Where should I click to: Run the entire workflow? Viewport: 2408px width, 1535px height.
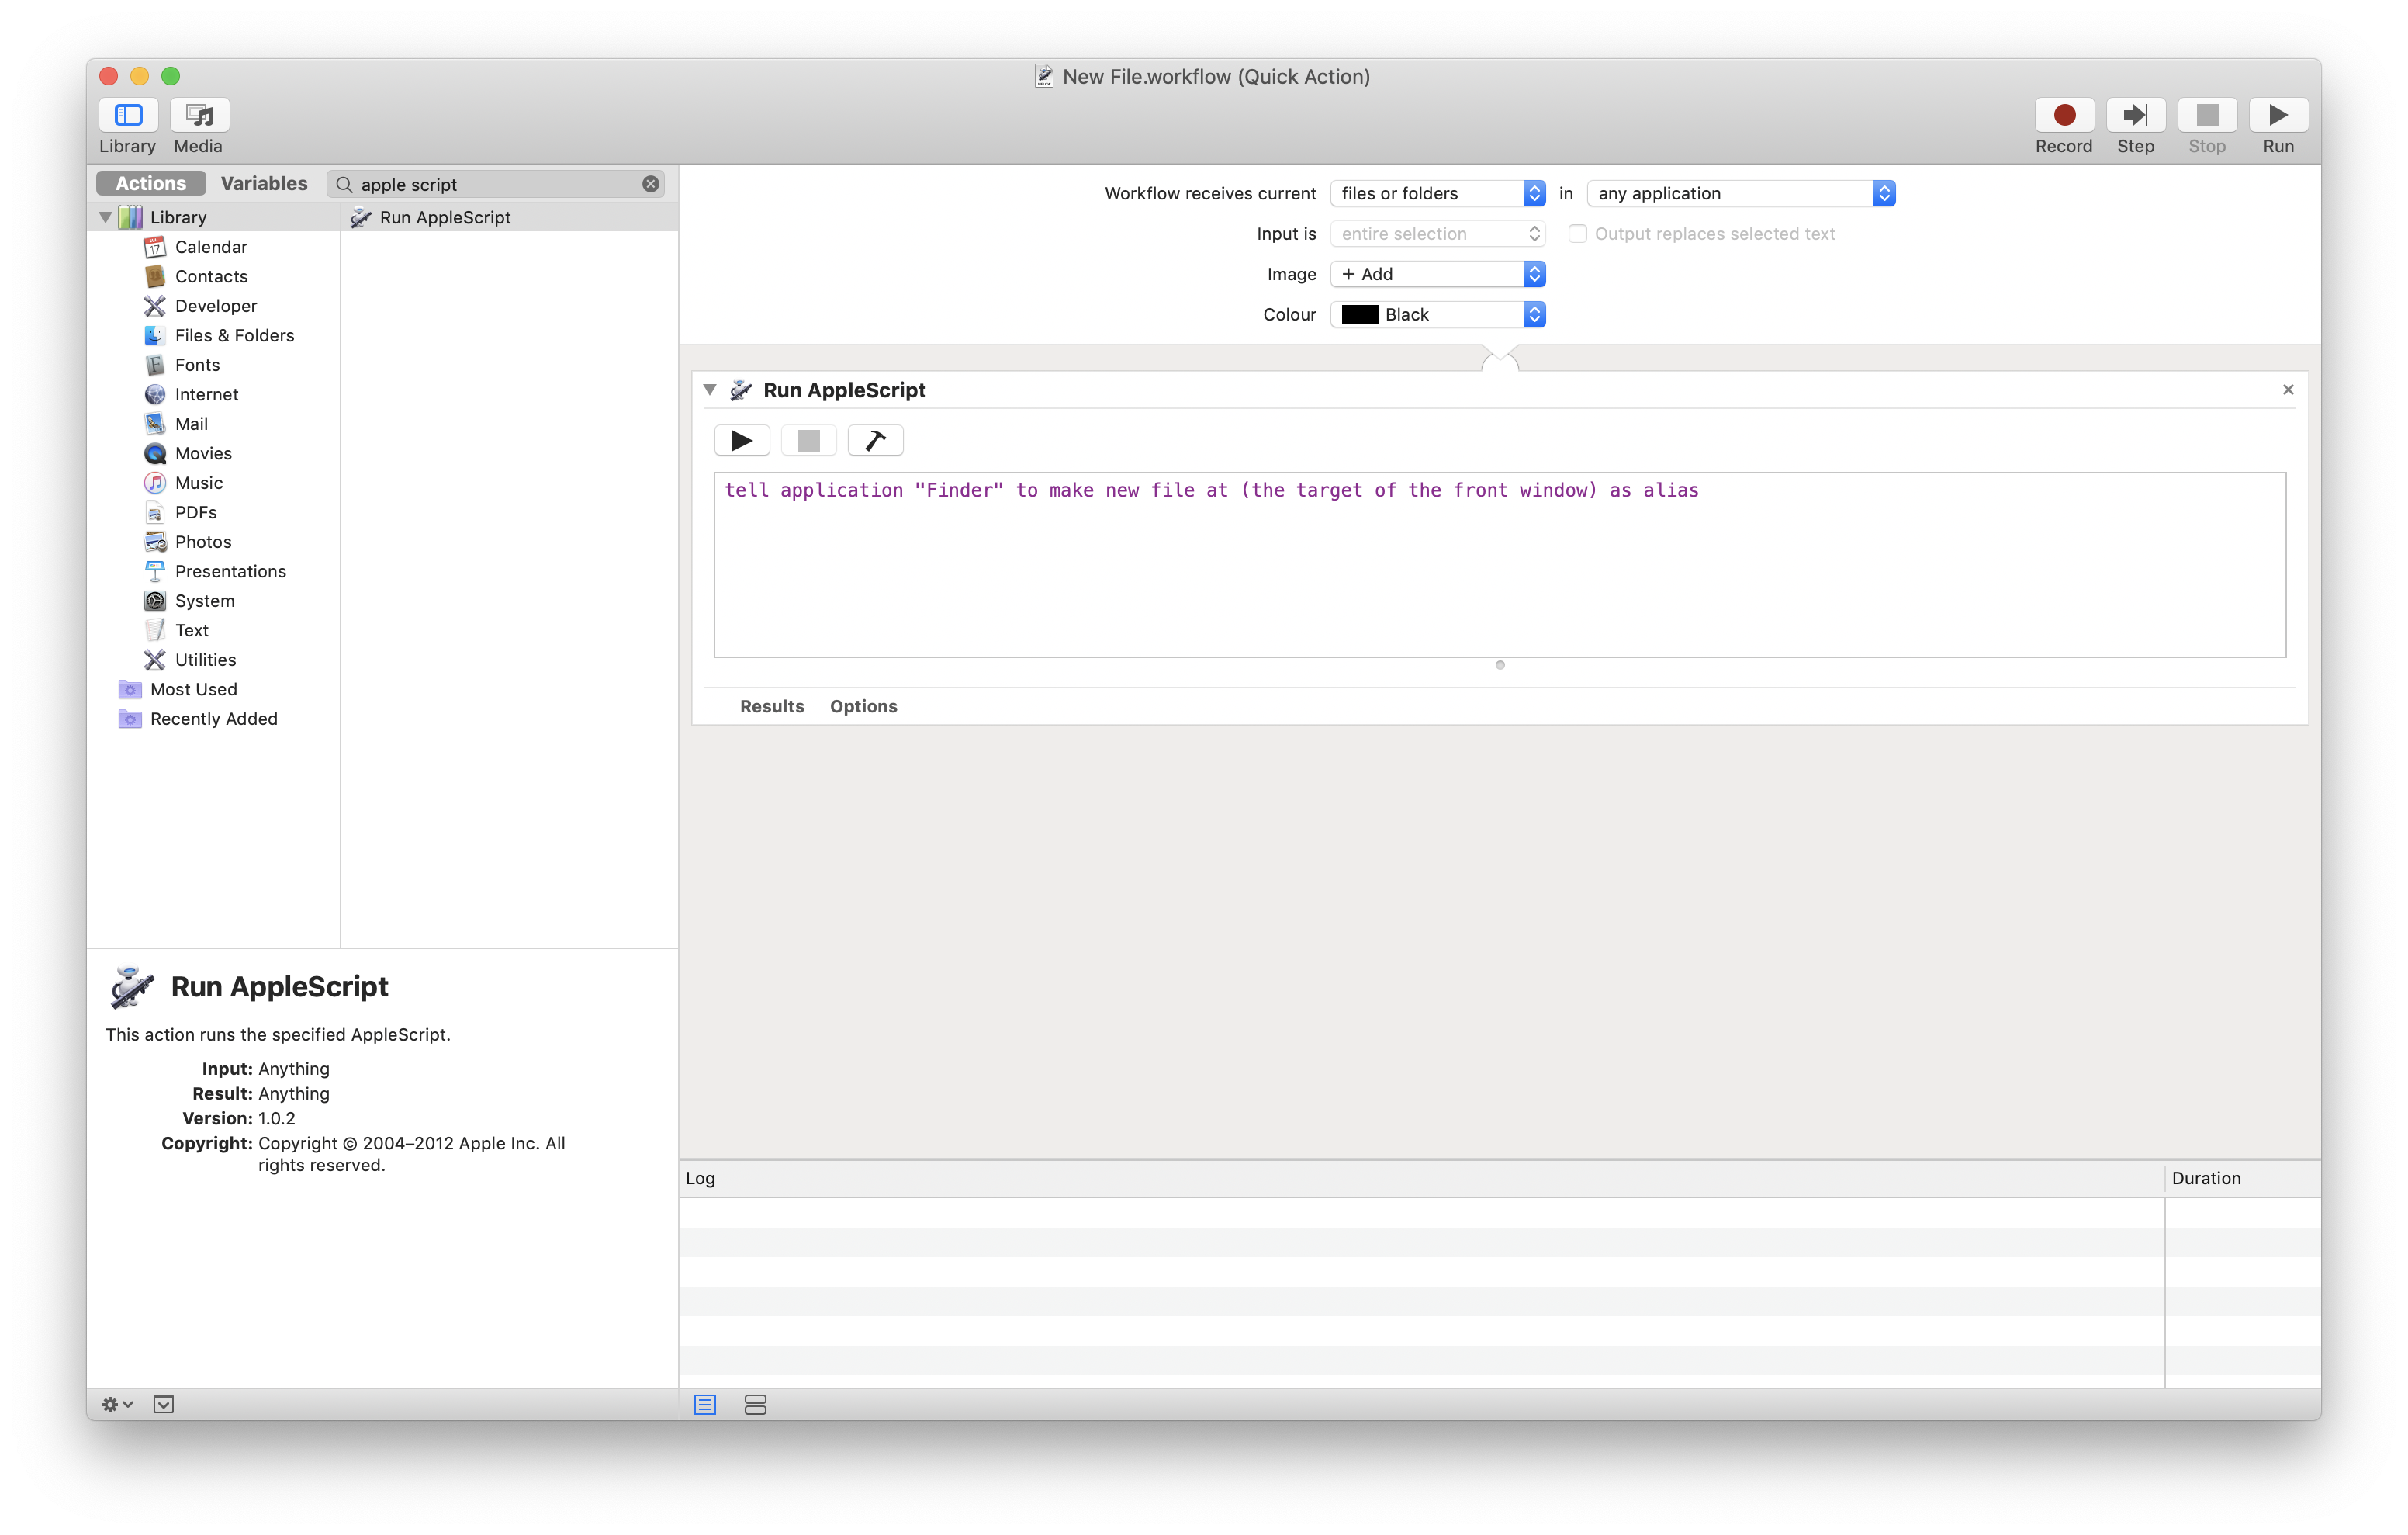point(2277,115)
